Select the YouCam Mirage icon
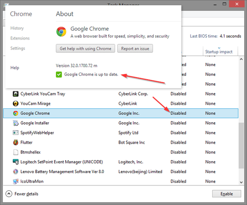This screenshot has height=205, width=247. tap(16, 103)
